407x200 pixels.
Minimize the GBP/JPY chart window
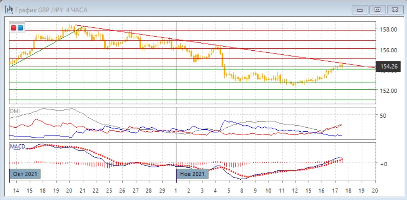(360, 9)
